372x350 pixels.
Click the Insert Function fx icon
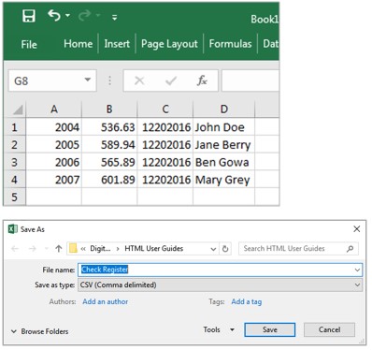(202, 80)
